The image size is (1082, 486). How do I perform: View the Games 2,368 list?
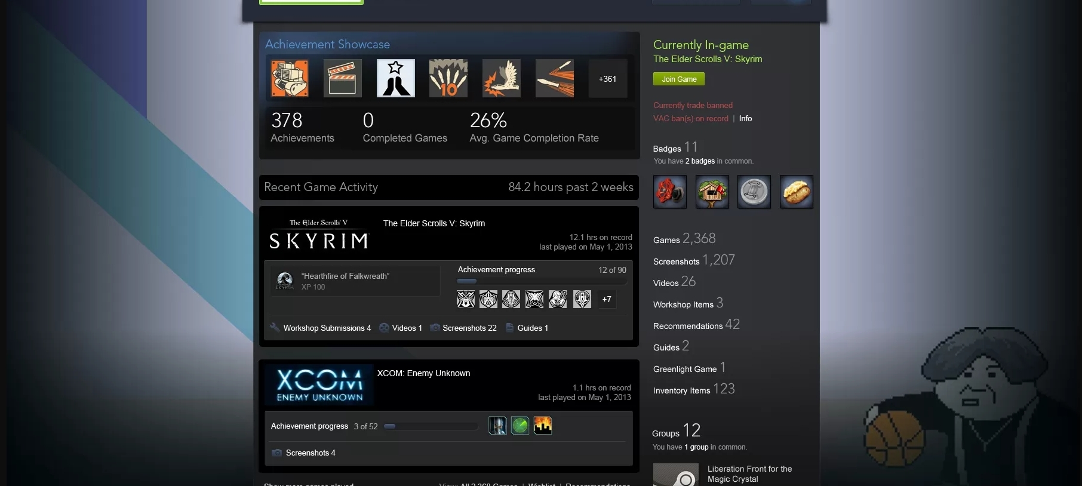click(x=684, y=239)
